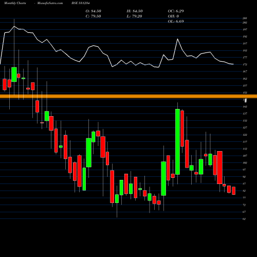This screenshot has height=257, width=257.
Task: Click the 177 price axis label
Action: [x=245, y=58]
